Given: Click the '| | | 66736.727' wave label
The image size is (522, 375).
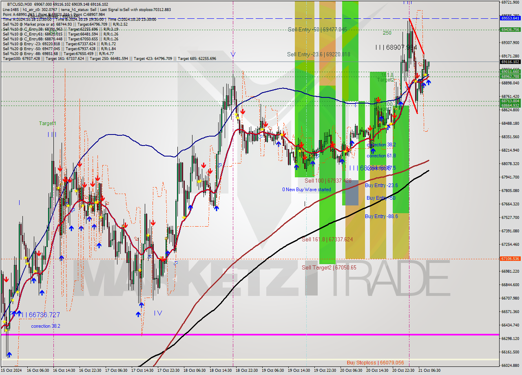Looking at the screenshot, I should [x=40, y=315].
